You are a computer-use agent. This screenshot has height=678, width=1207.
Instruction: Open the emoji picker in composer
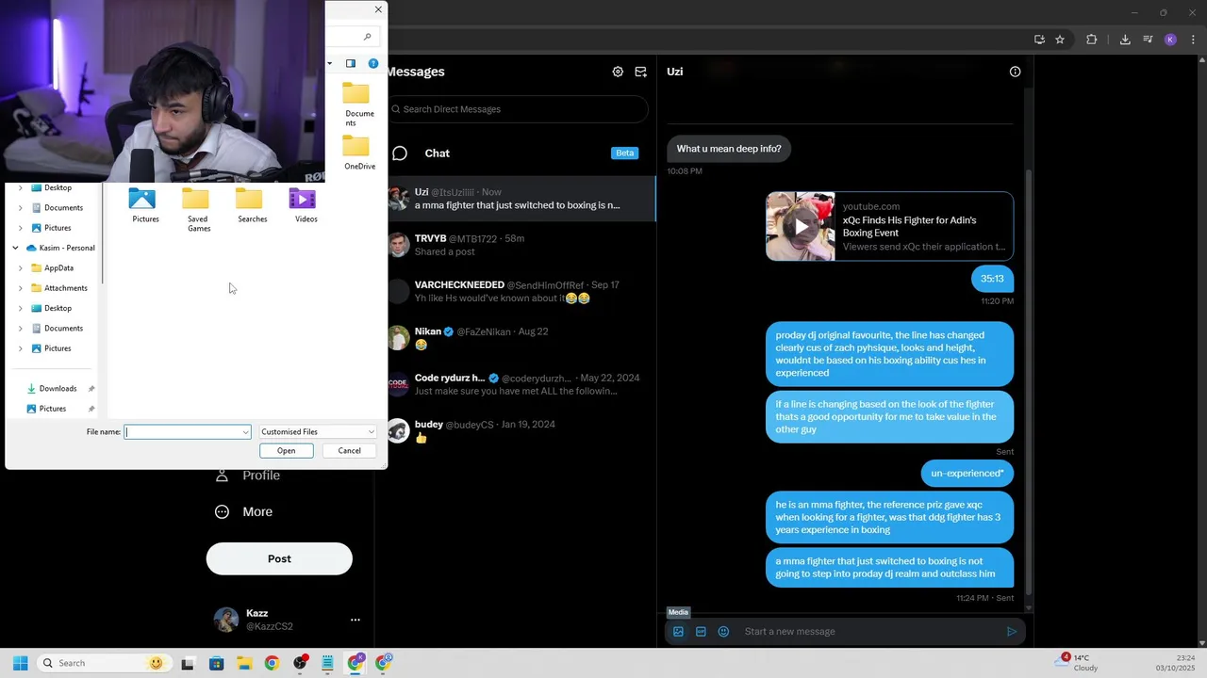tap(723, 632)
